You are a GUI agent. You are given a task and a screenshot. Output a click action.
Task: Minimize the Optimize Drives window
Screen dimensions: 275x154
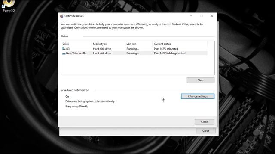coord(191,16)
